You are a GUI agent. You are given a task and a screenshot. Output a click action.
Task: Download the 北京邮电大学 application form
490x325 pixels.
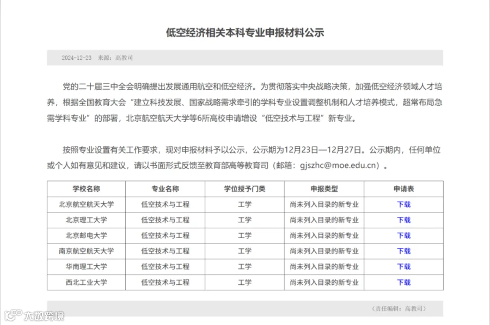coord(403,236)
